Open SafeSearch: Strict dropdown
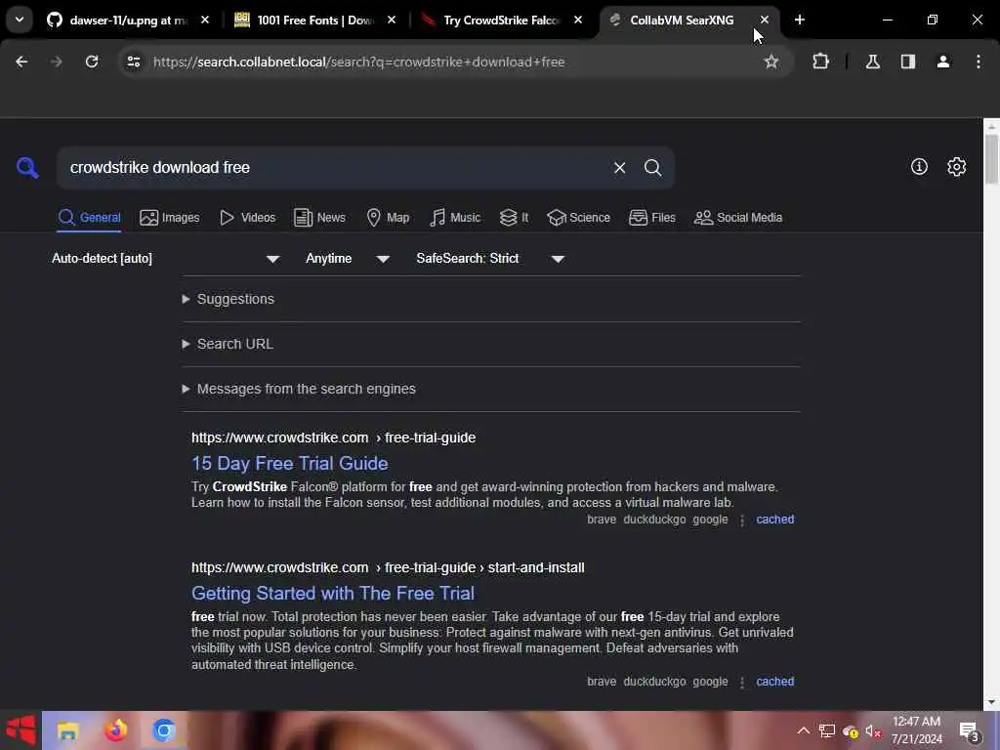 pyautogui.click(x=490, y=258)
